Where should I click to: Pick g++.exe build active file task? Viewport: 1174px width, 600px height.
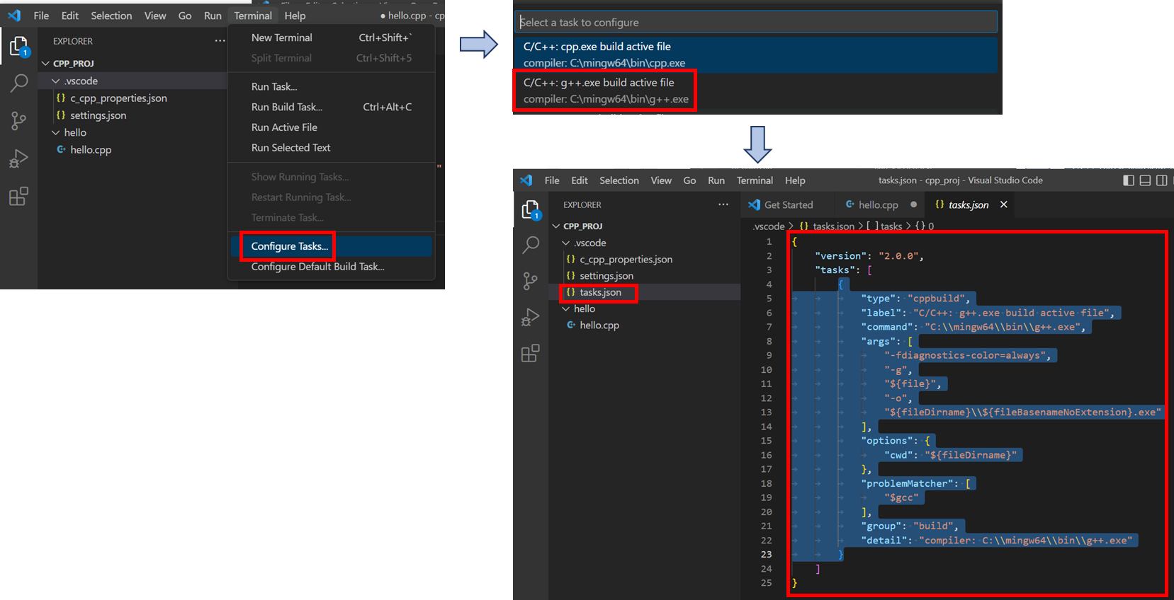point(756,91)
